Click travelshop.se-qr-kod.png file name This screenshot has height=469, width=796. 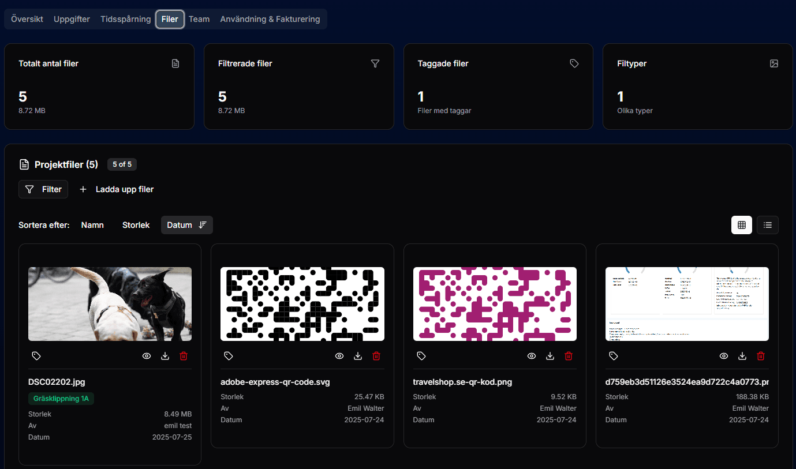[462, 382]
